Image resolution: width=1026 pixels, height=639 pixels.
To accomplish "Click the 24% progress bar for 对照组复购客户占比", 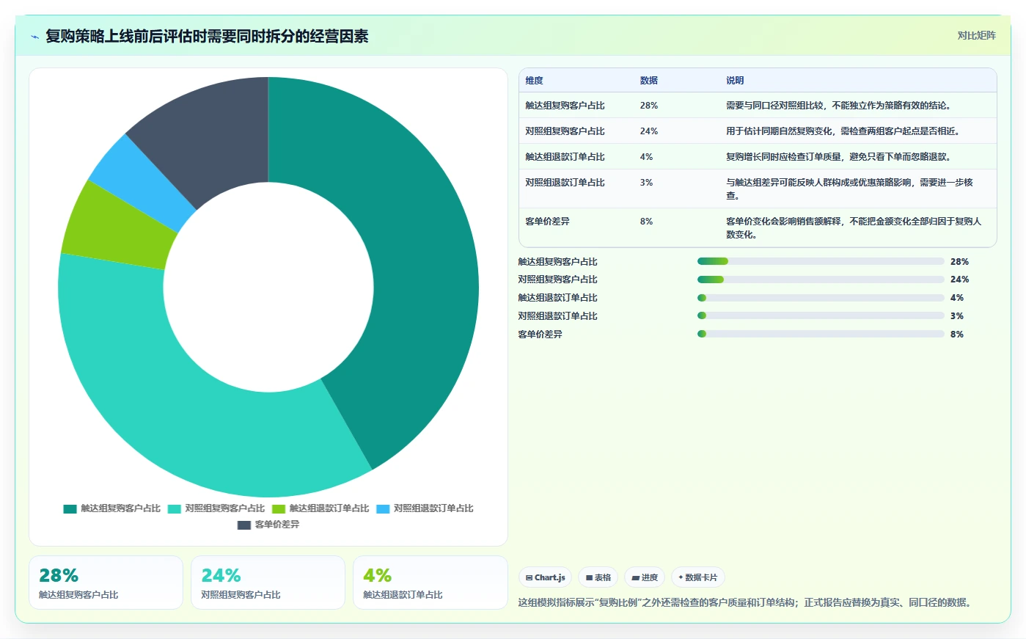I will coord(821,280).
